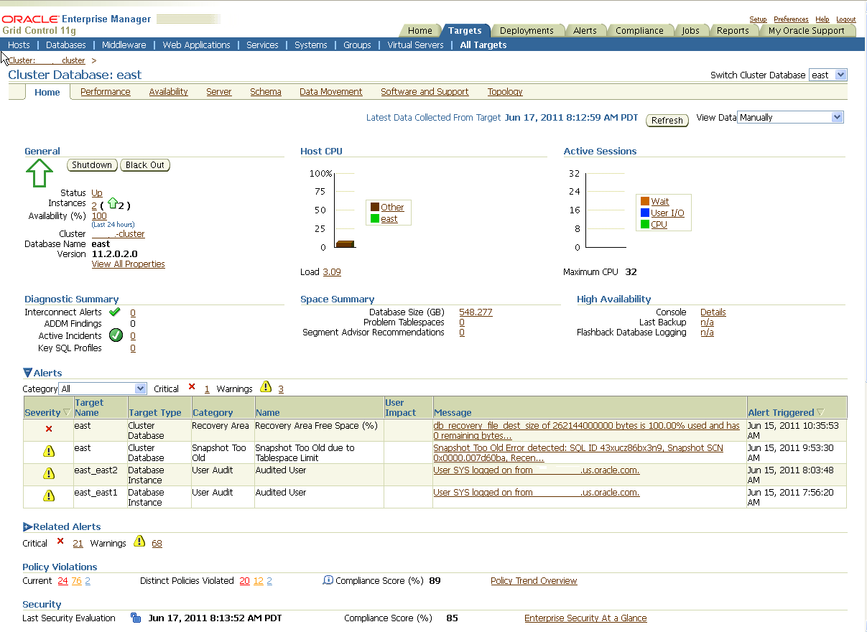This screenshot has width=867, height=632.
Task: Click the green Interconnect Alerts checkmark icon
Action: 114,312
